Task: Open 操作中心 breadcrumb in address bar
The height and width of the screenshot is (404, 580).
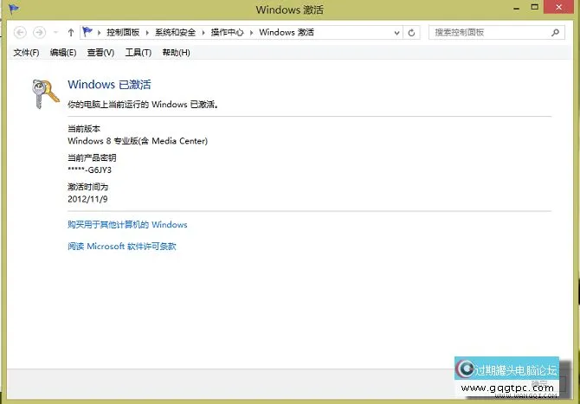Action: [x=227, y=33]
